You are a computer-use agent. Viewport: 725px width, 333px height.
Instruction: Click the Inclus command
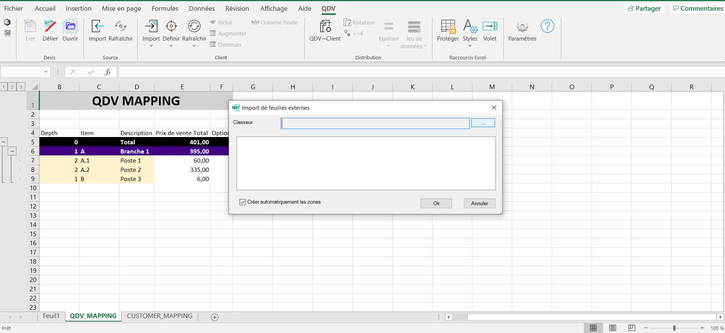(221, 23)
